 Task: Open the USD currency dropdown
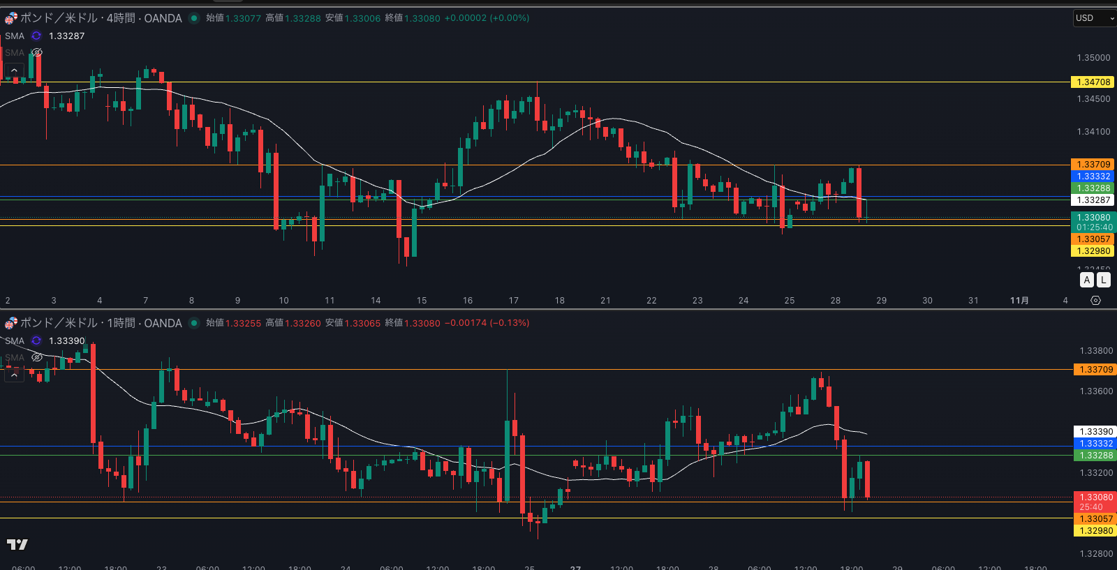coord(1094,18)
